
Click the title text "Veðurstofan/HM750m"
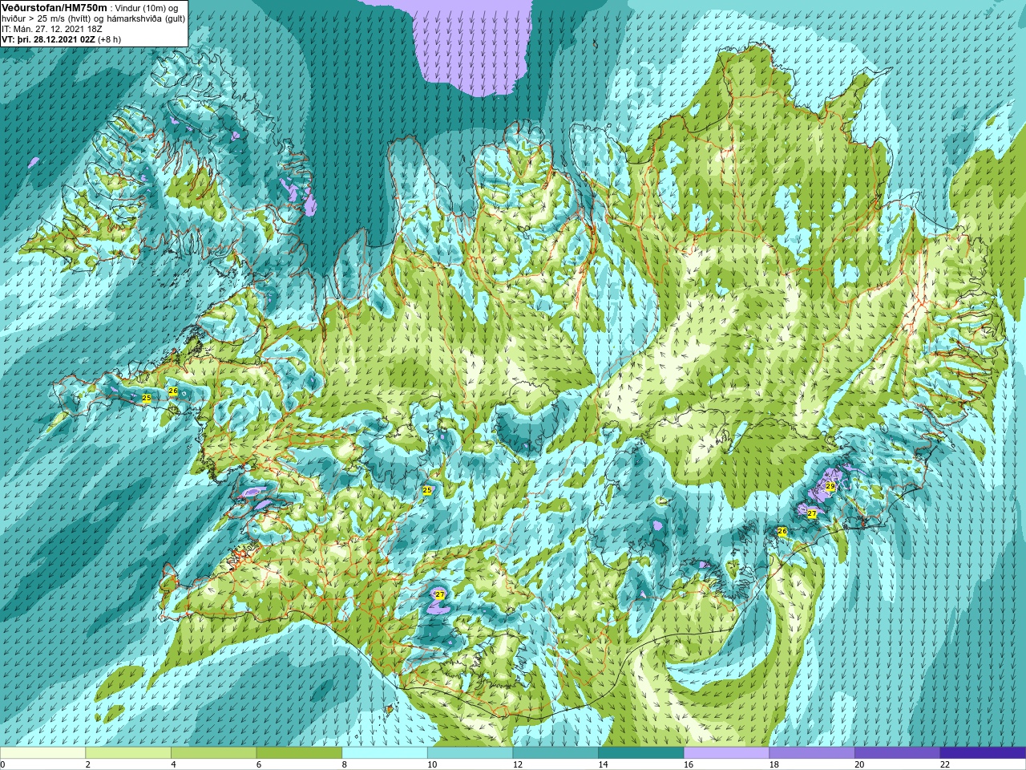tap(55, 6)
